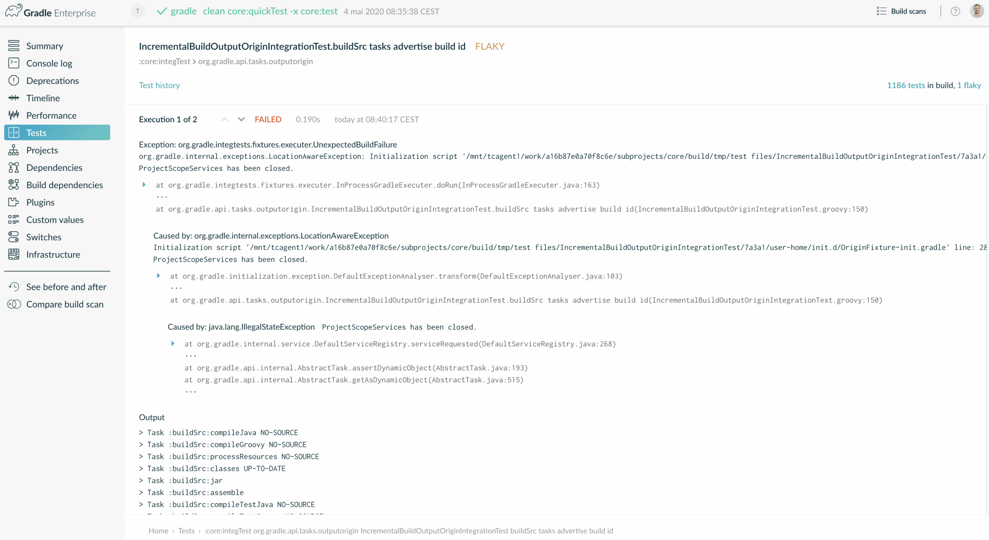
Task: Click the See before and after history icon
Action: [14, 287]
